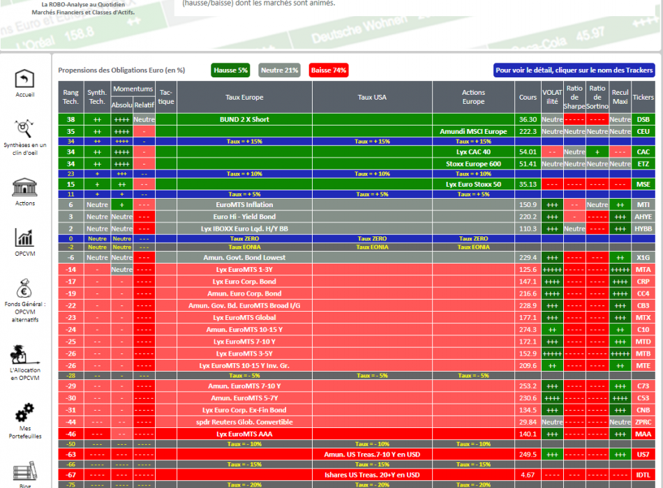This screenshot has width=663, height=488.
Task: Open the Euro Hi - Yield Bond tracker
Action: coord(244,217)
